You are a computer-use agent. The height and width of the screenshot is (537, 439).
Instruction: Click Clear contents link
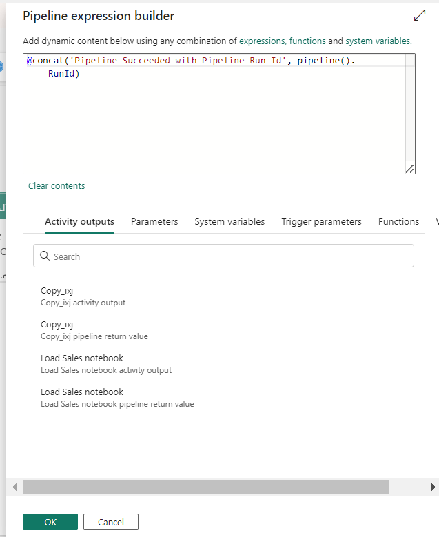[57, 185]
